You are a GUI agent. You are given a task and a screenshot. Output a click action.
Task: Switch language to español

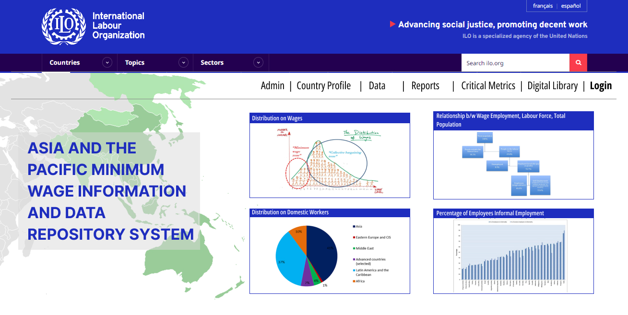tap(571, 6)
